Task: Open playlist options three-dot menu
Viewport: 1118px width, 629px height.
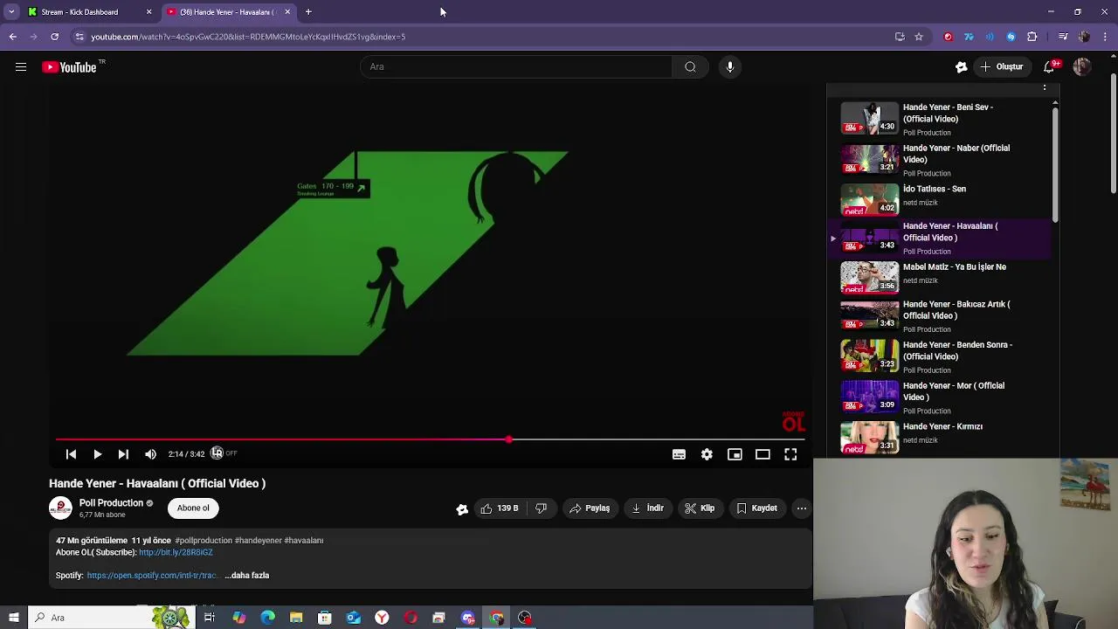Action: (1045, 87)
